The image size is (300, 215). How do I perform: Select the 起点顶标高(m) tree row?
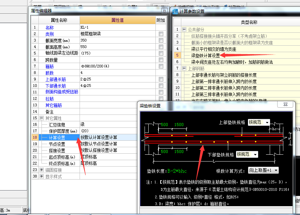[59, 157]
